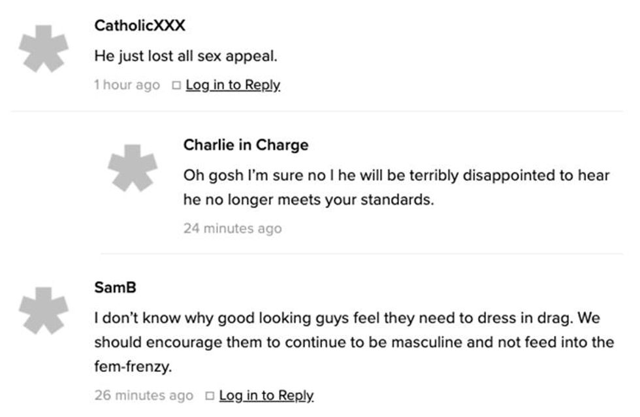640x417 pixels.
Task: Select CatholicXXX's comment text
Action: 185,56
